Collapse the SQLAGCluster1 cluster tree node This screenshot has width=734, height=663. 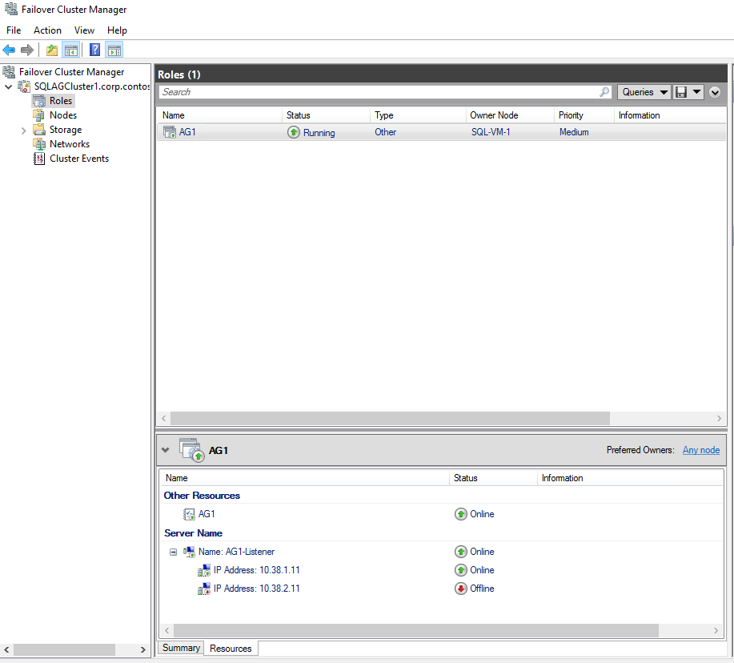(x=9, y=86)
